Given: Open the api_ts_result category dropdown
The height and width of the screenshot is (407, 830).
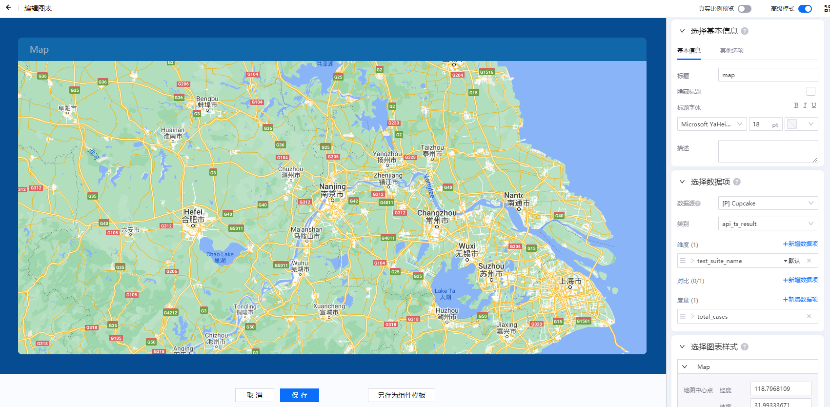Looking at the screenshot, I should (x=768, y=224).
